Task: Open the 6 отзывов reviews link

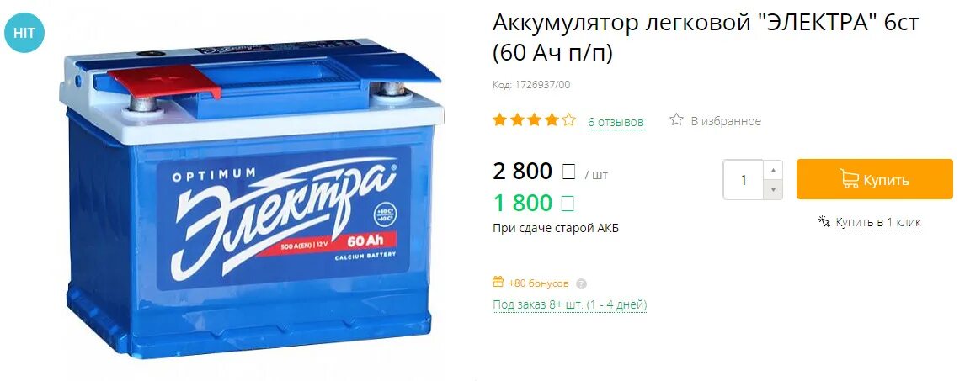Action: pos(616,122)
